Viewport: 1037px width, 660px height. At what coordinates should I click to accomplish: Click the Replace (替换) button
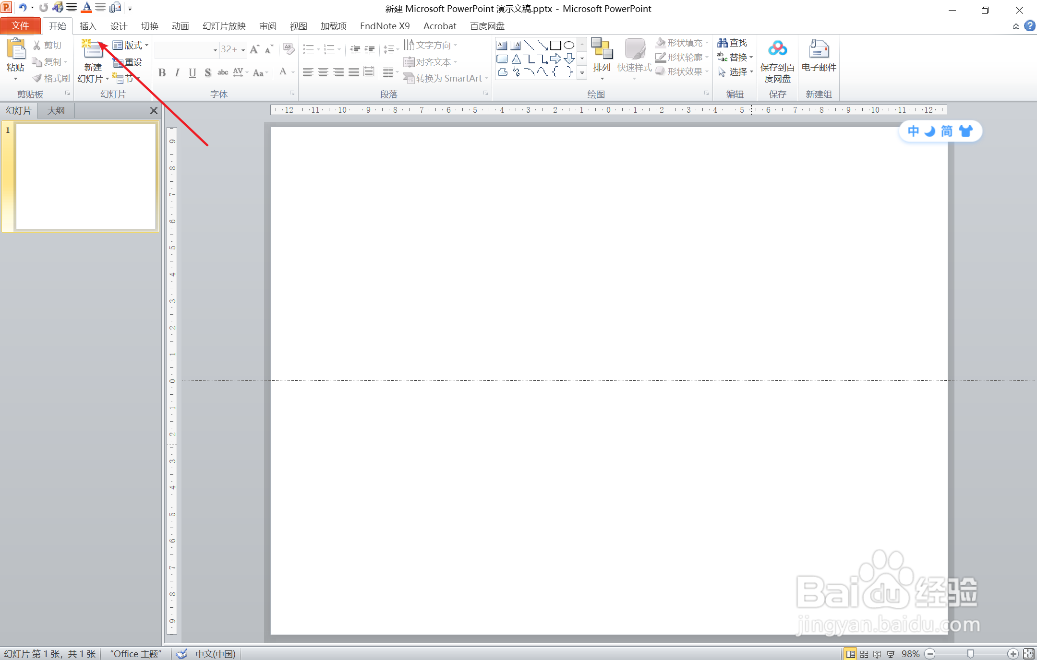[735, 57]
